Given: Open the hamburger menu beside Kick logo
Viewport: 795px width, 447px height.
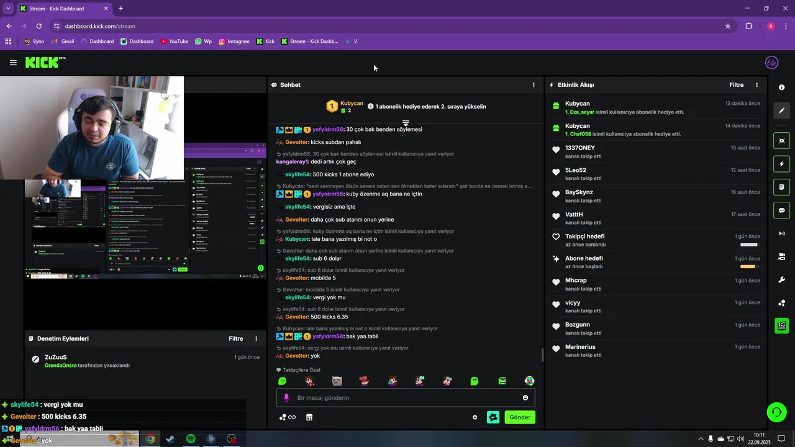Looking at the screenshot, I should 13,63.
